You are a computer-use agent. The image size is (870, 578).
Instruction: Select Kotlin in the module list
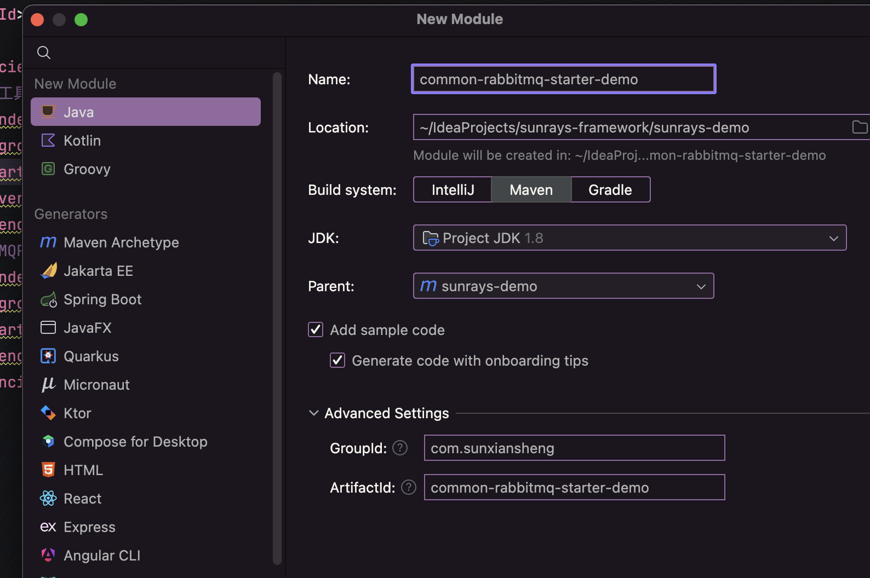tap(146, 140)
